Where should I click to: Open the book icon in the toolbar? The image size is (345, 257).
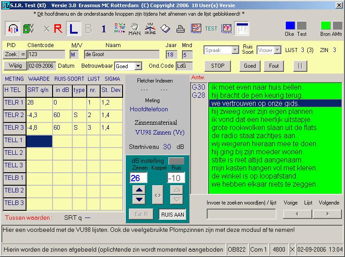click(x=165, y=29)
